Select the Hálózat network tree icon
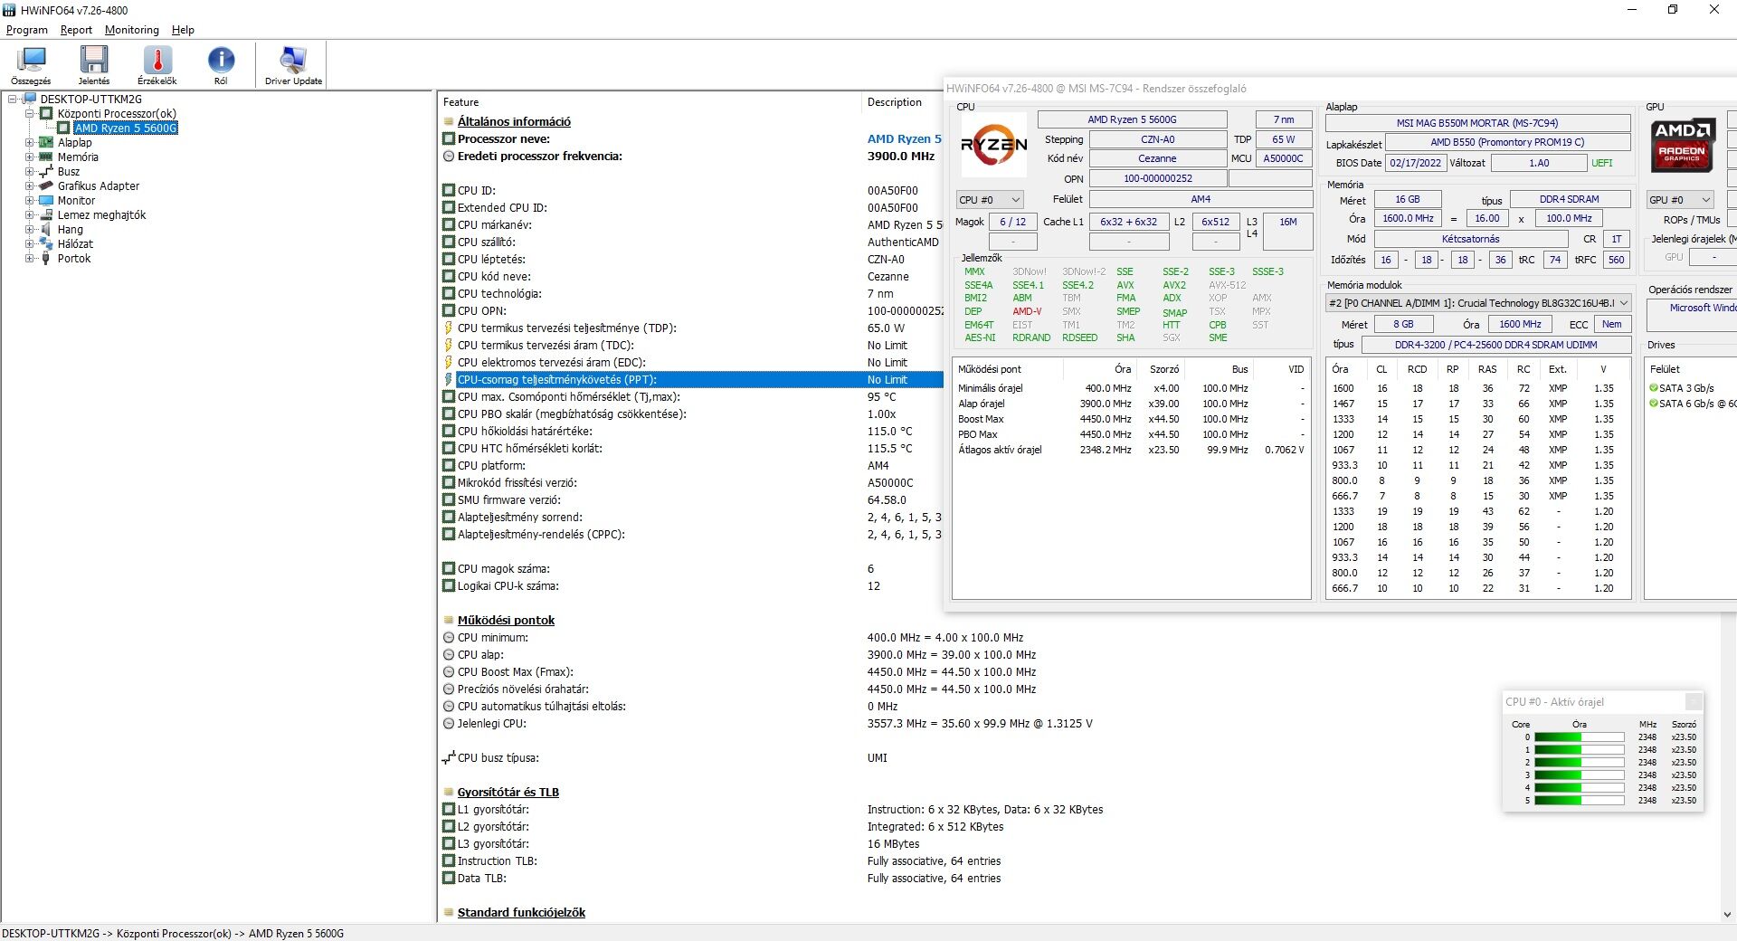 pyautogui.click(x=46, y=243)
